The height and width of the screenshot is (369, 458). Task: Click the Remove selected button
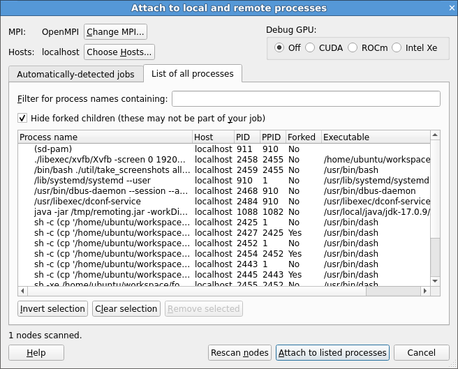204,309
